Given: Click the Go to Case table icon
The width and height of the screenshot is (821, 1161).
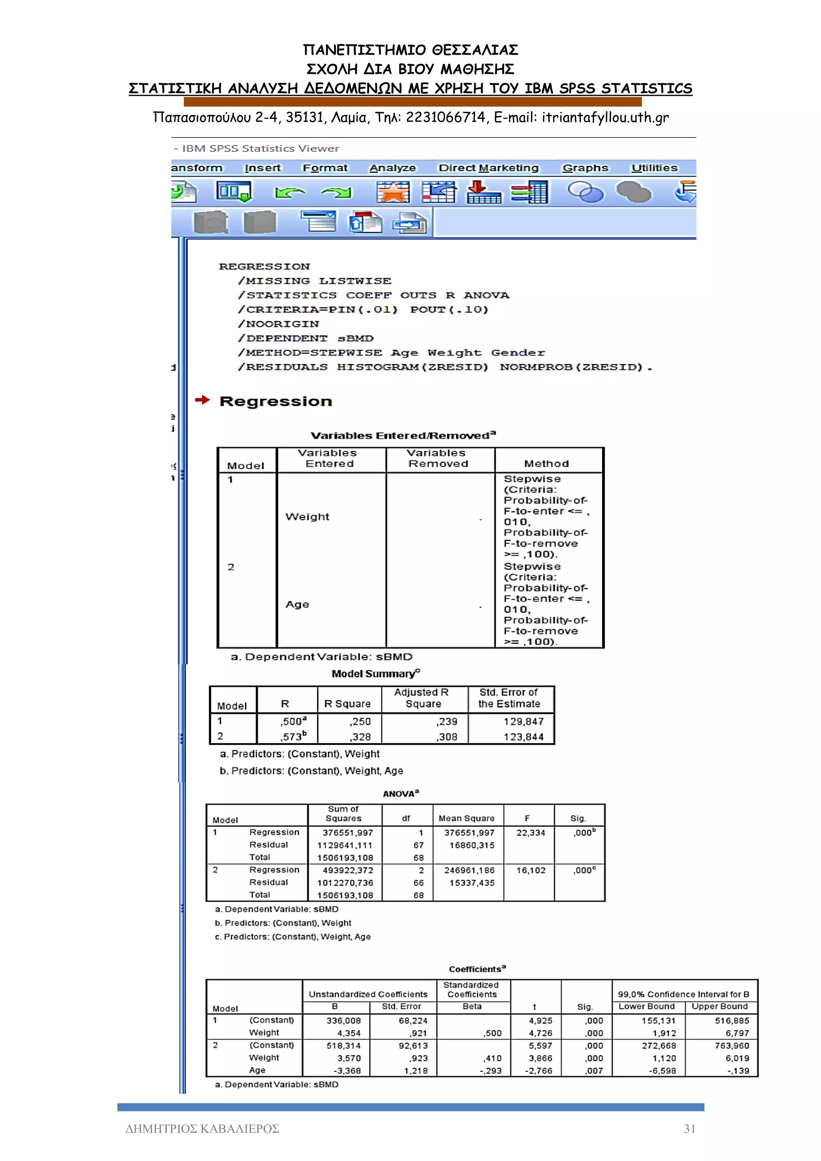Looking at the screenshot, I should coord(439,192).
